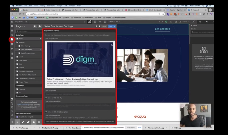Delete the Sales Enablement page with the trash icon
The image size is (228, 135).
coord(99,26)
